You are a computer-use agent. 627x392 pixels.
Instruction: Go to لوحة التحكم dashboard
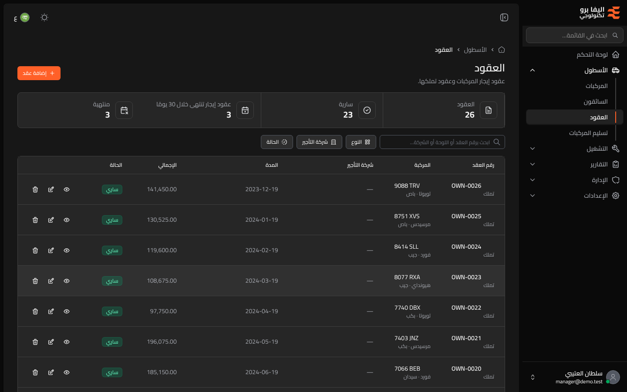(x=575, y=54)
